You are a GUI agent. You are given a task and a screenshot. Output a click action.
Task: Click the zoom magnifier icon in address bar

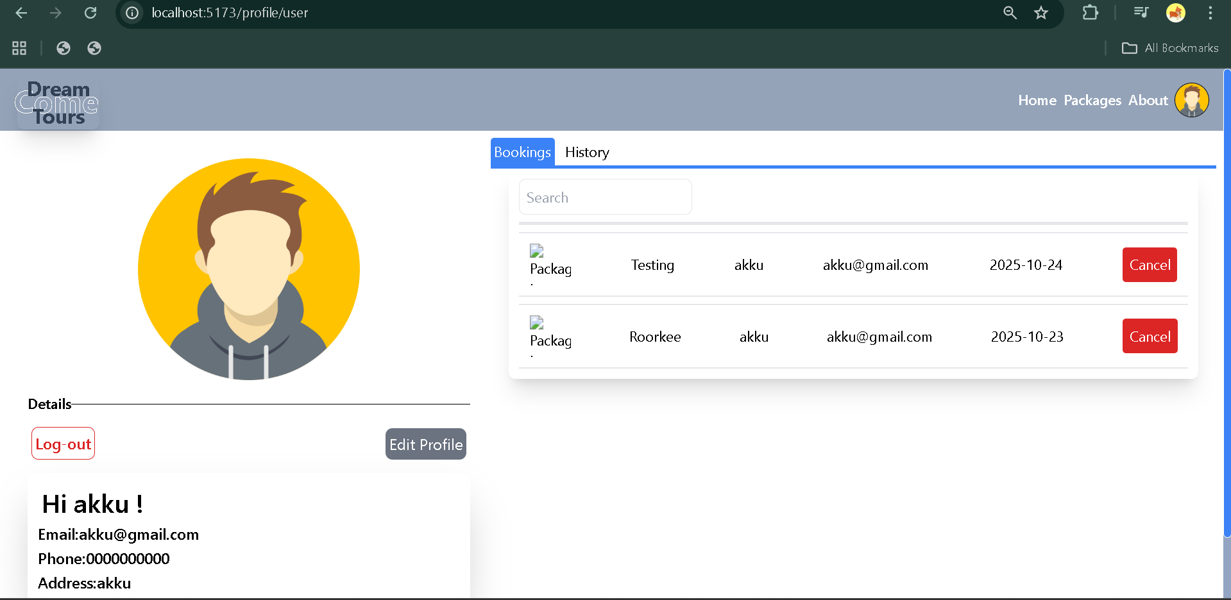coord(1010,13)
